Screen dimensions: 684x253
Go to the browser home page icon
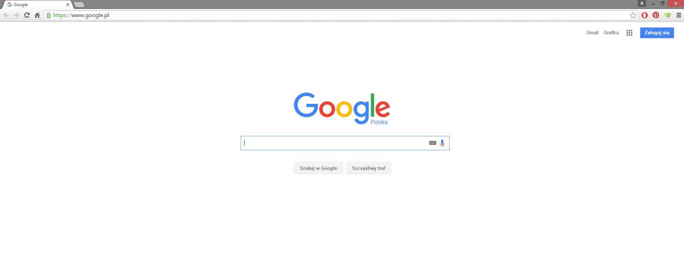pyautogui.click(x=37, y=15)
